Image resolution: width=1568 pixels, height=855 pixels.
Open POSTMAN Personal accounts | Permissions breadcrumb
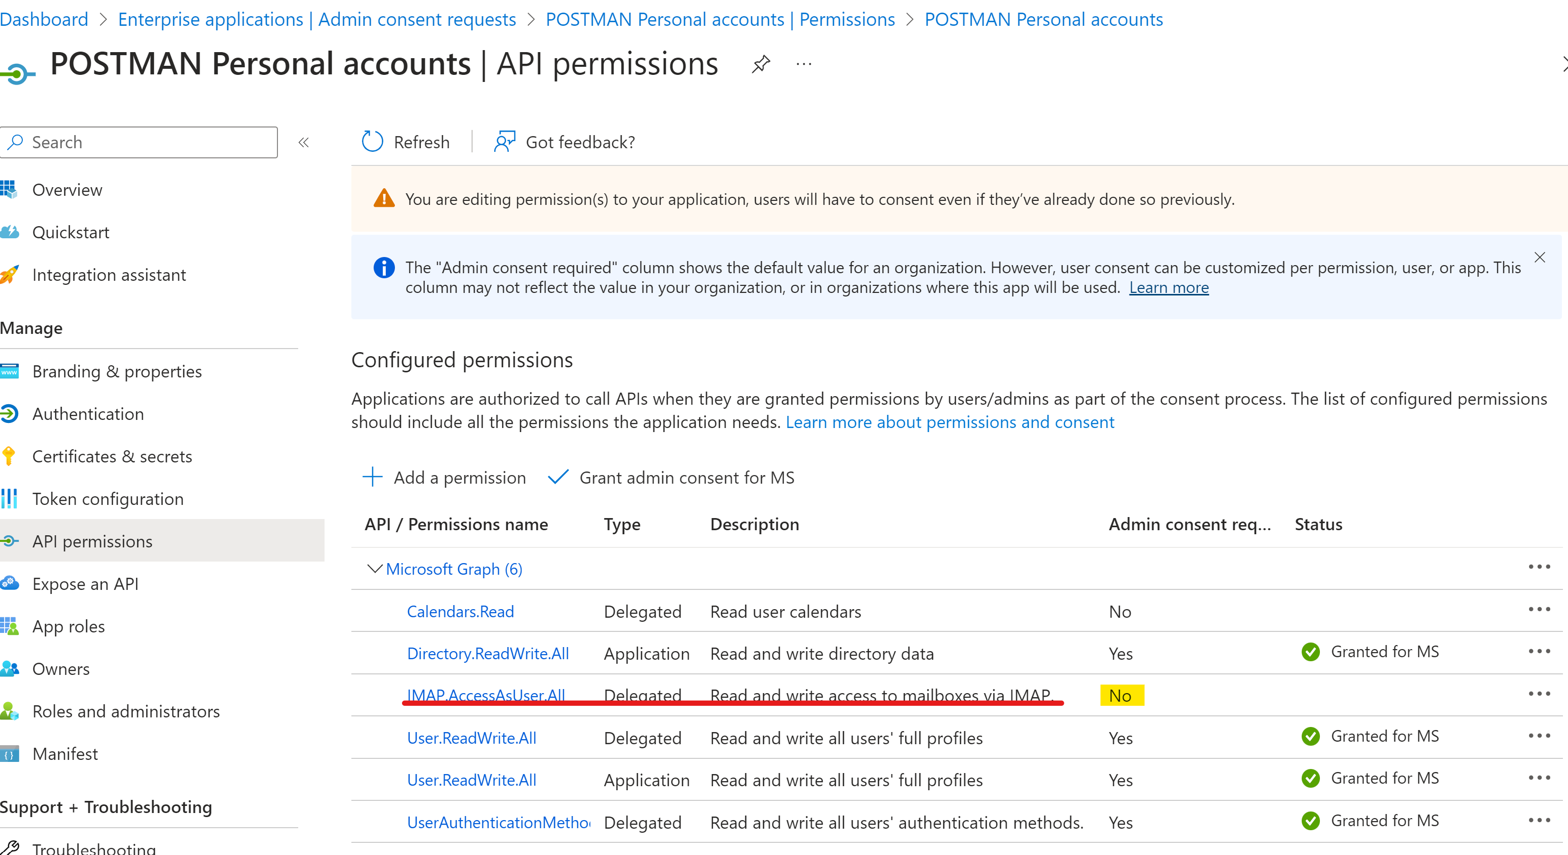coord(720,19)
